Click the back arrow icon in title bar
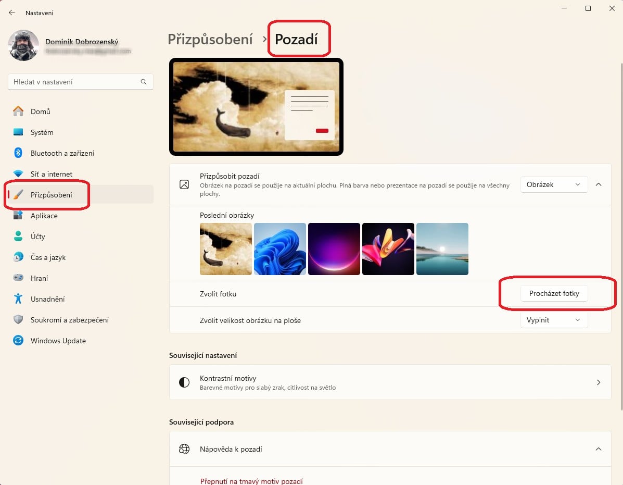Viewport: 623px width, 485px height. tap(12, 13)
